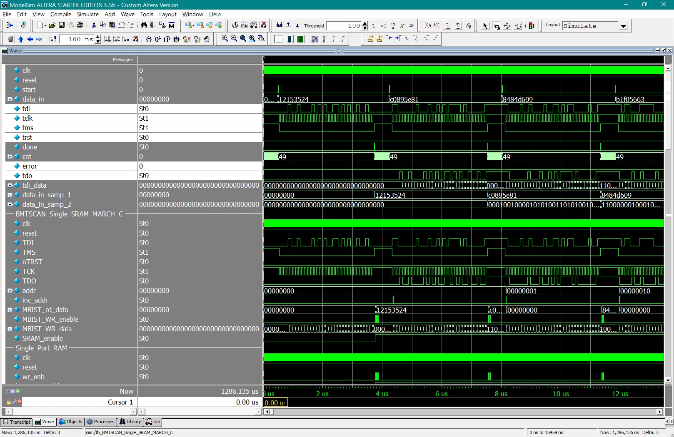Viewport: 674px width, 437px height.
Task: Select the Zoom In magnifier tool
Action: click(x=224, y=39)
